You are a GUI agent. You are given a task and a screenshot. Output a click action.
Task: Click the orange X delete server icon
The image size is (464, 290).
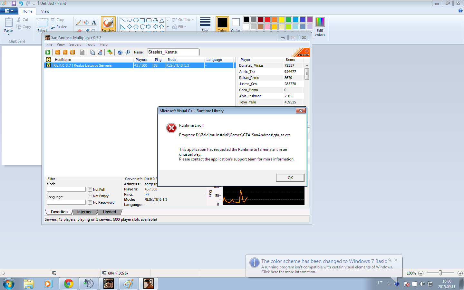65,52
